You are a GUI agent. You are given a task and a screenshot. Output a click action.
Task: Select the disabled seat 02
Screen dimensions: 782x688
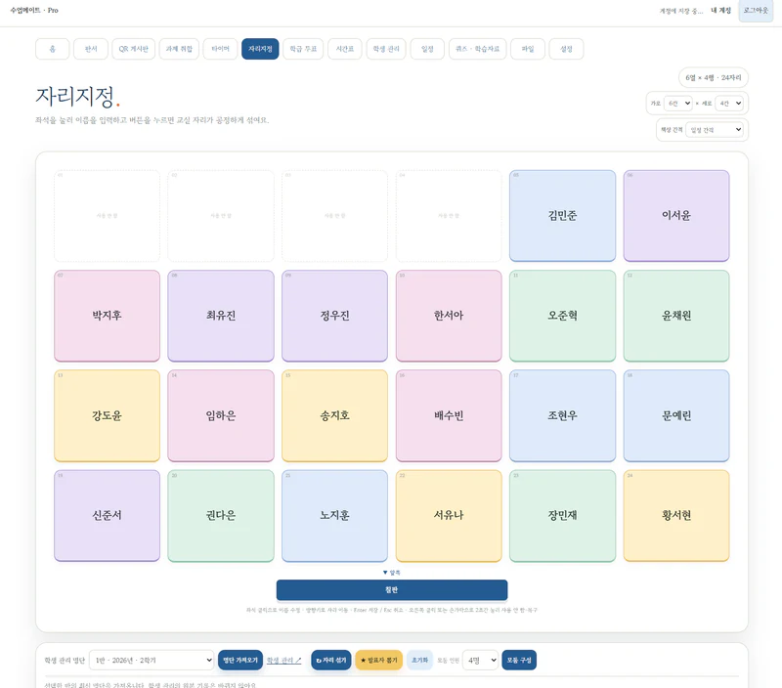[x=221, y=216]
